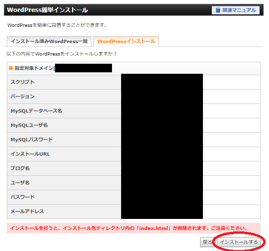Click the WordPress簡単インストール header title

47,10
